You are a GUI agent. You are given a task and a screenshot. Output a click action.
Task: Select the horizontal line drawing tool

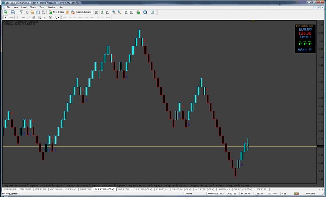click(23, 17)
